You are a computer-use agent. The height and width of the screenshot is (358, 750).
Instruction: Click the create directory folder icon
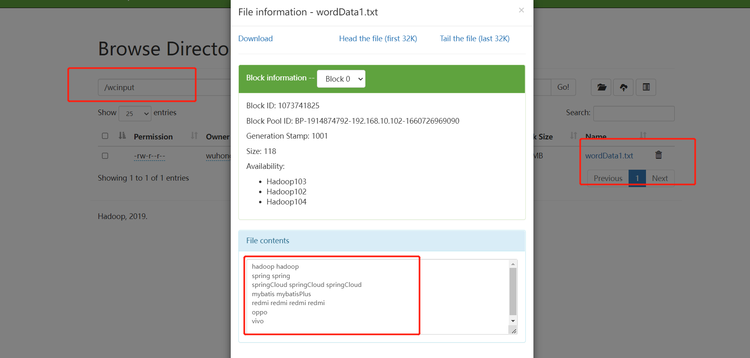pos(601,87)
